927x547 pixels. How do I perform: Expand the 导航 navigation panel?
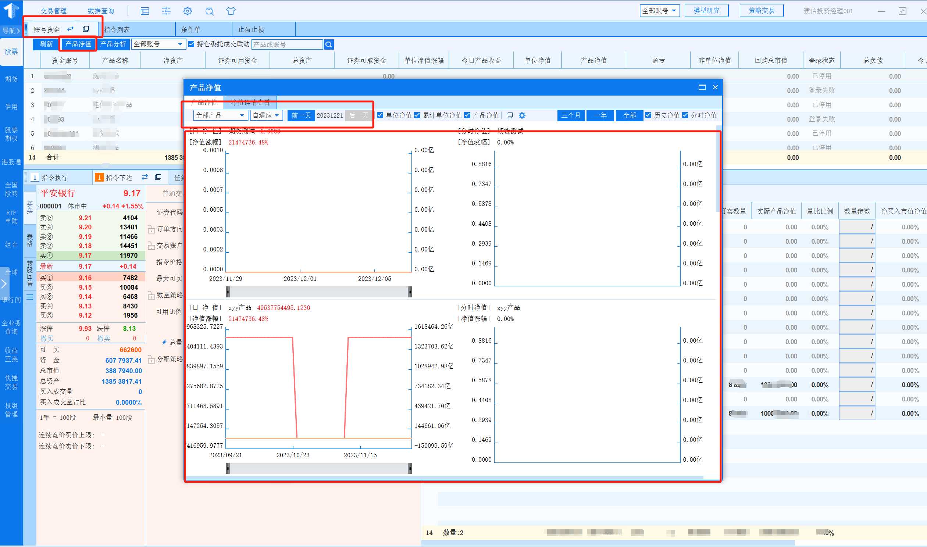tap(11, 31)
